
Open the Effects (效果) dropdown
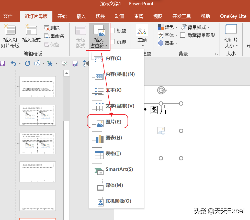coord(168,43)
